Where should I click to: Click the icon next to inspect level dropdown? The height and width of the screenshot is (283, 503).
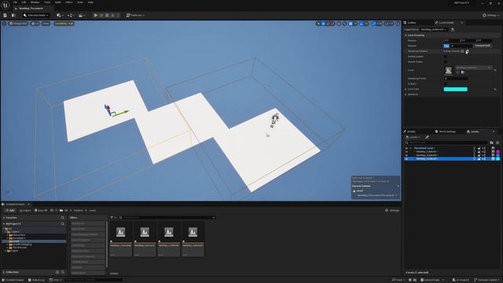point(453,29)
